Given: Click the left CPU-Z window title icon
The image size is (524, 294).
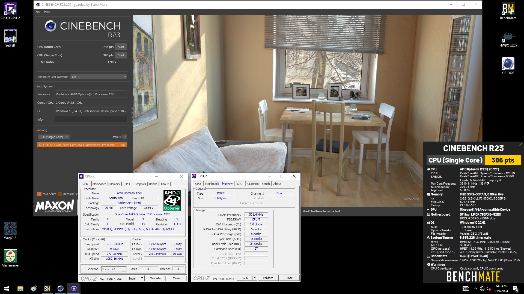Looking at the screenshot, I should point(81,176).
